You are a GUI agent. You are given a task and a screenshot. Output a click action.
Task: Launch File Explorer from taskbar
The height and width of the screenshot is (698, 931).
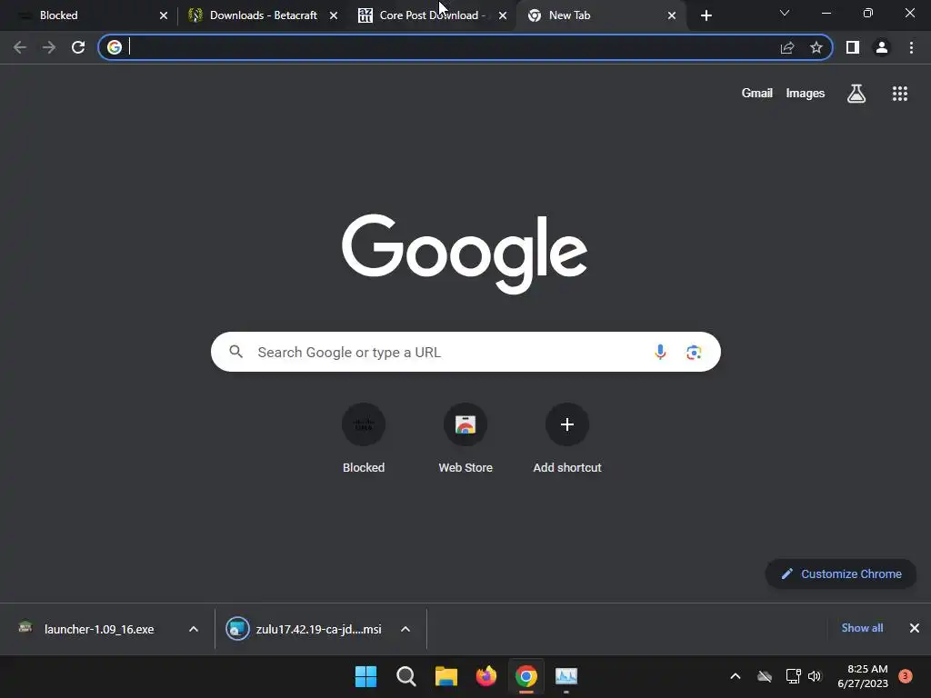point(445,676)
